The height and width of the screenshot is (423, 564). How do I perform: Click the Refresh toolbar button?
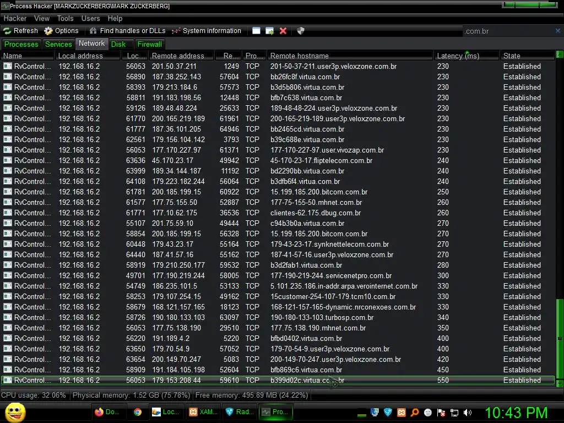[x=20, y=31]
